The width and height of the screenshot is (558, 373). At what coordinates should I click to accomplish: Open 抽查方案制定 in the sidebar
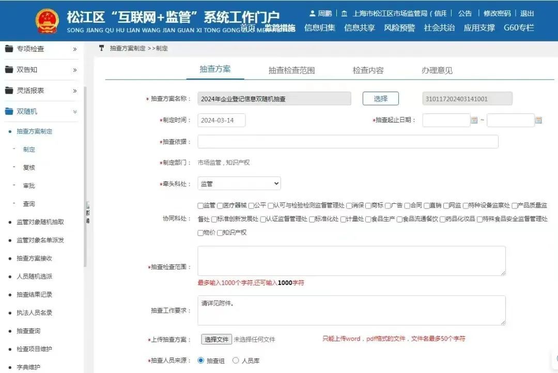pos(35,131)
